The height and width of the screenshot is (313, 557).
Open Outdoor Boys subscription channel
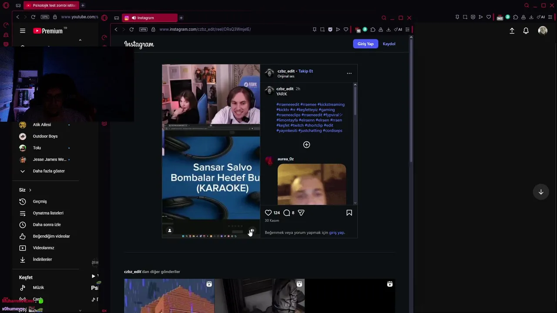point(45,137)
